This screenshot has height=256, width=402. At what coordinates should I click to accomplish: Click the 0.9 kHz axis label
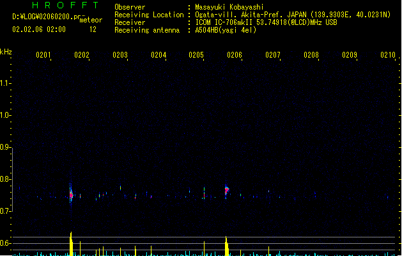[x=5, y=147]
